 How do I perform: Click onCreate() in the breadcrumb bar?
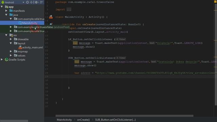pyautogui.click(x=83, y=120)
